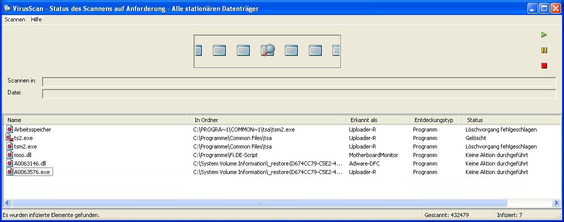Click horizontal scrollbar left arrow
Viewport: 564px width, 222px height.
(7, 203)
